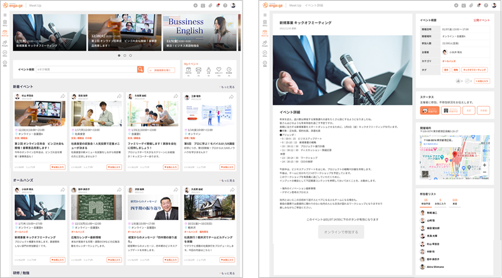Image resolution: width=502 pixels, height=278 pixels.
Task: Open notification bell in left window header
Action: click(x=218, y=6)
